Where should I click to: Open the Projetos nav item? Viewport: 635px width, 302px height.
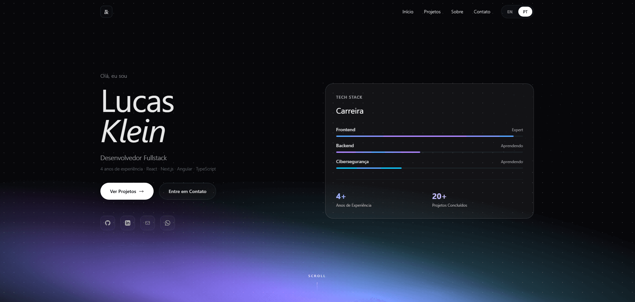(432, 12)
